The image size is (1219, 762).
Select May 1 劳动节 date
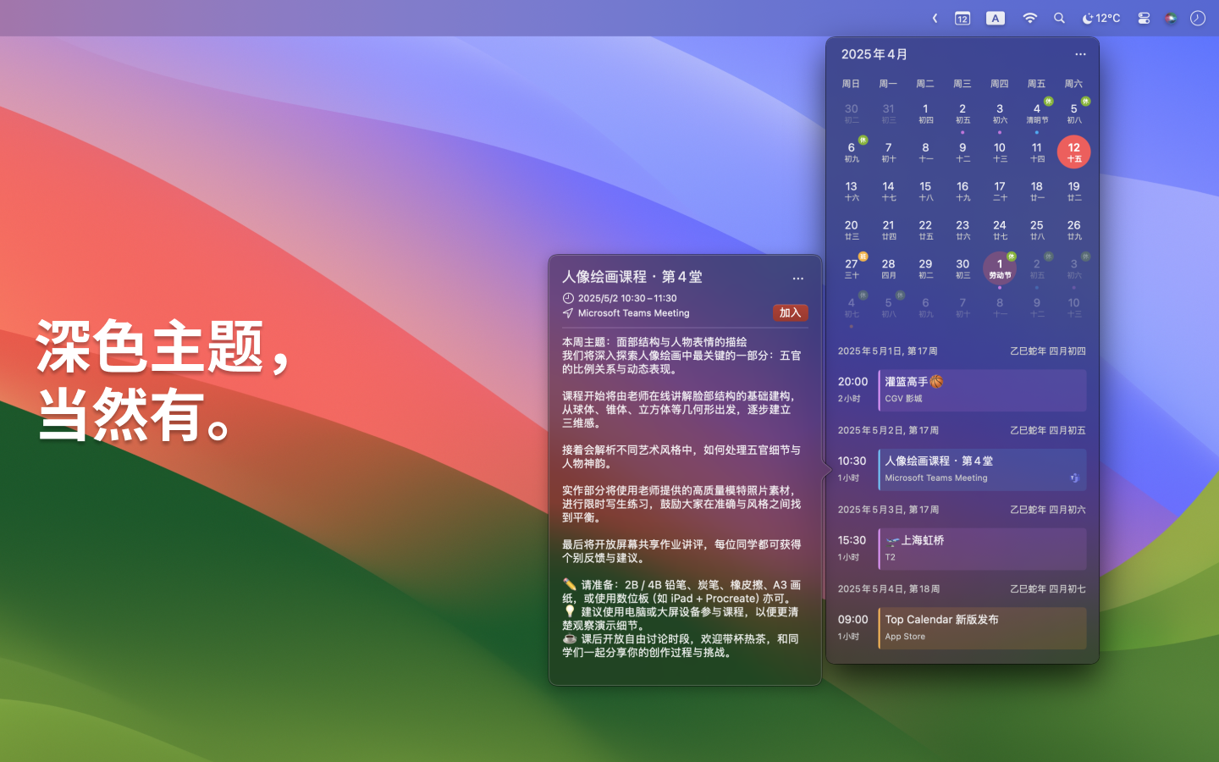click(x=1000, y=268)
